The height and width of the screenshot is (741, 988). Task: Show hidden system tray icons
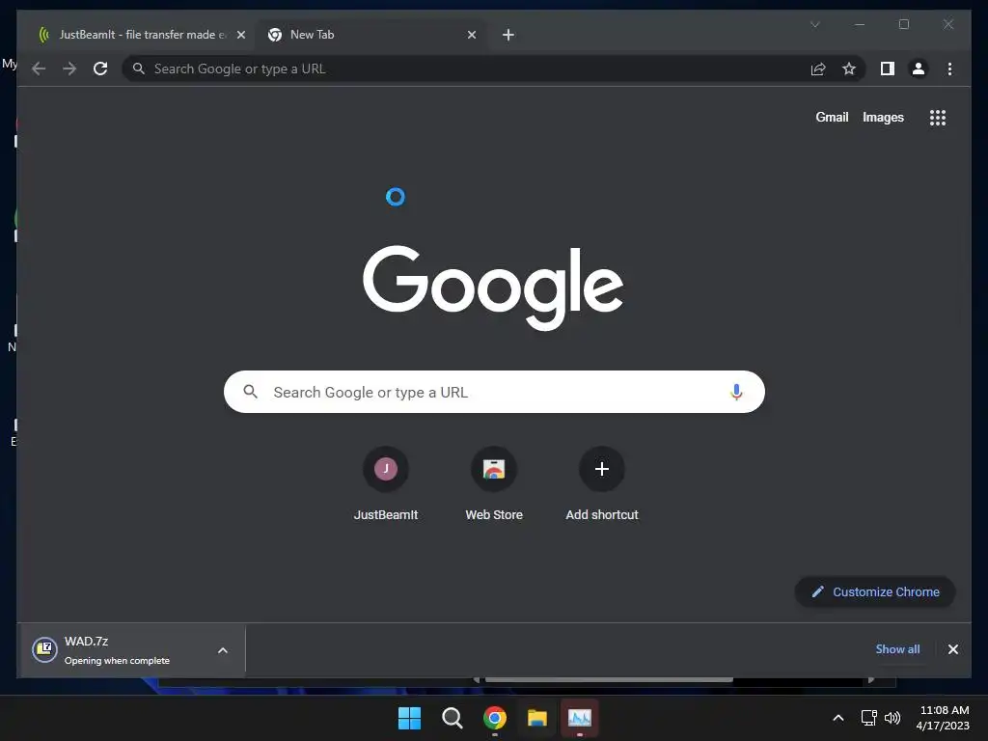pyautogui.click(x=838, y=718)
